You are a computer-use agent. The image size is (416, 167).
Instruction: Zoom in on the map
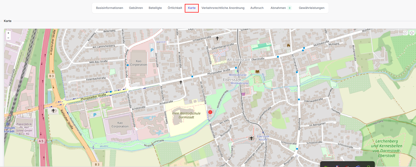(x=8, y=33)
